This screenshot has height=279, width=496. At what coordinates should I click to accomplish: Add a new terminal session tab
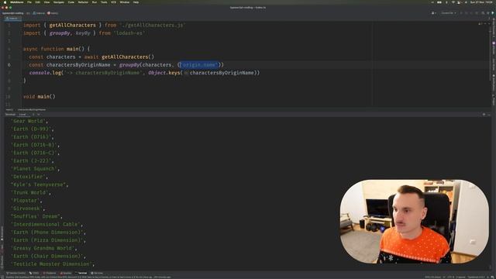[33, 115]
